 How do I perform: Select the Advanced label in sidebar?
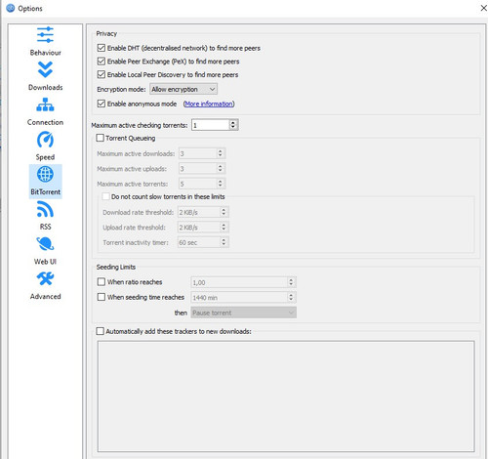point(45,296)
